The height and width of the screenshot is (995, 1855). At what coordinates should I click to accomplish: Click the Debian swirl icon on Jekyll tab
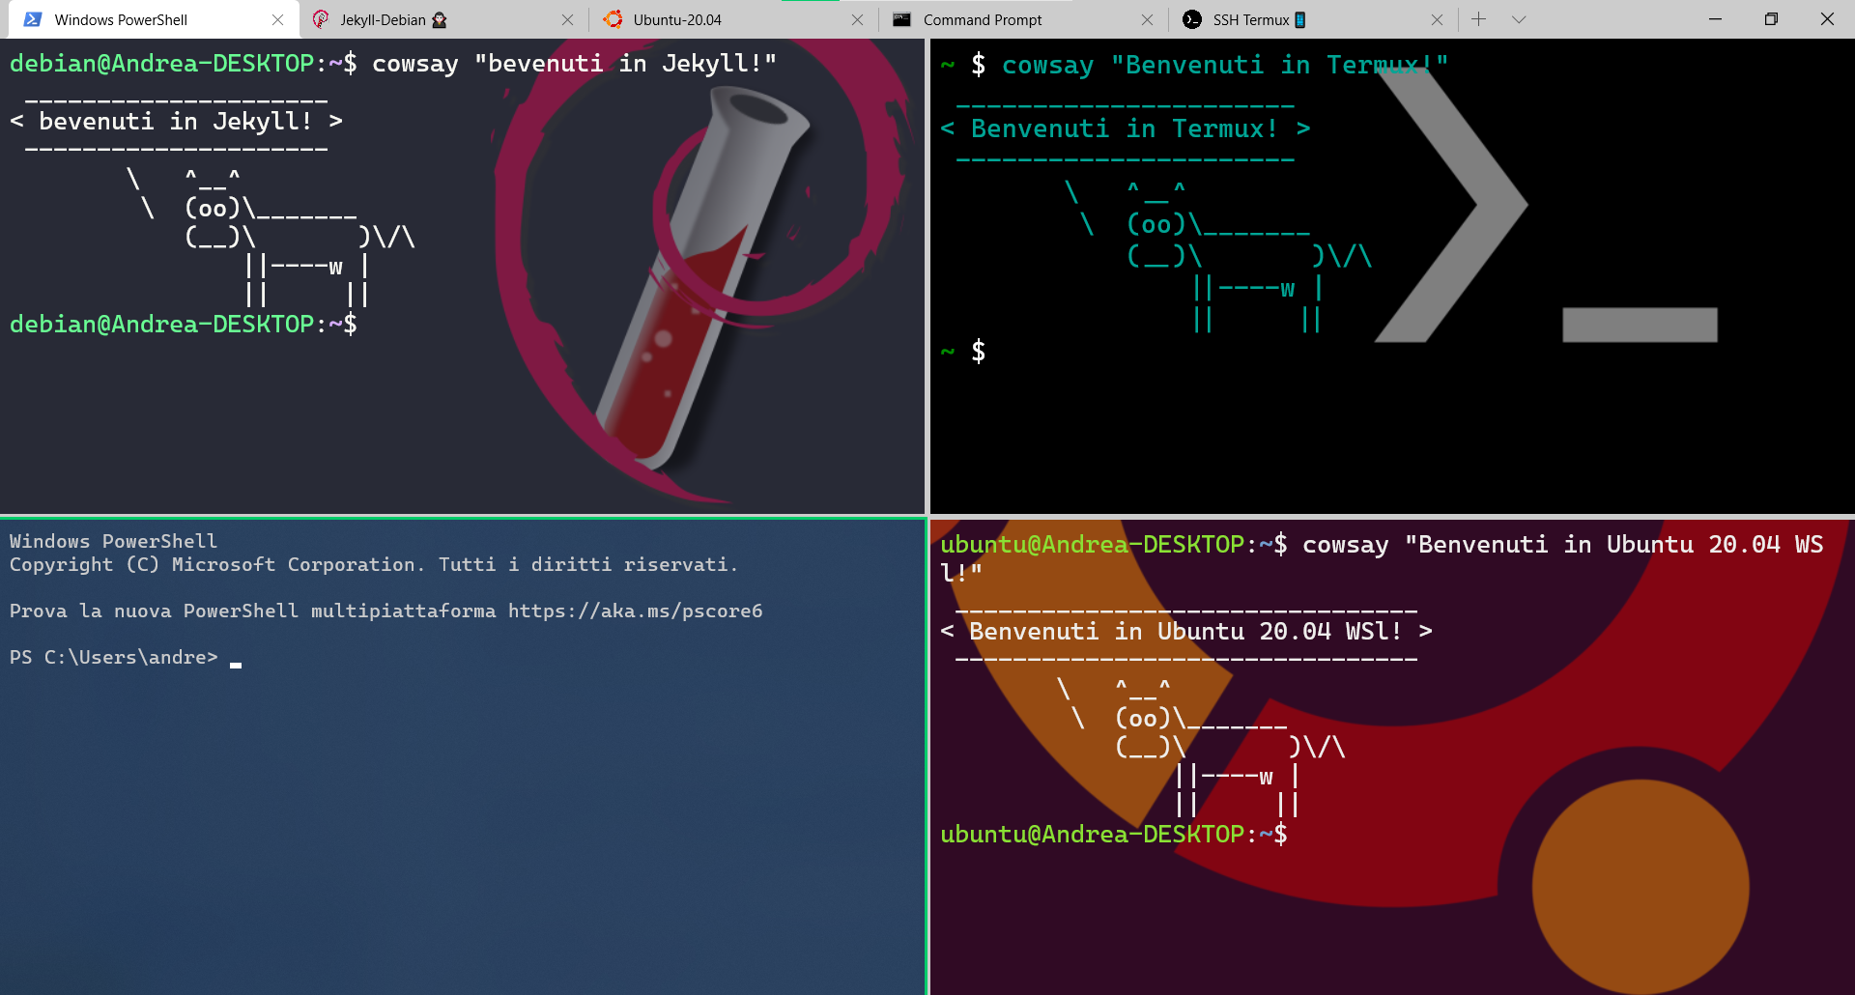[321, 19]
